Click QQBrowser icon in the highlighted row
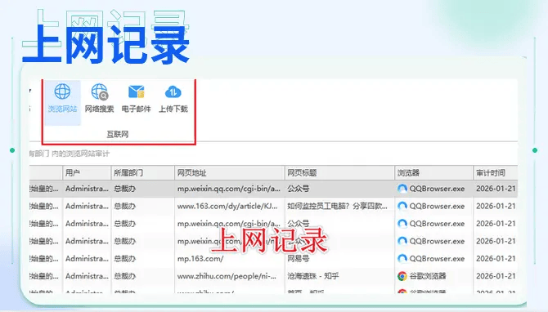This screenshot has height=312, width=548. [402, 189]
